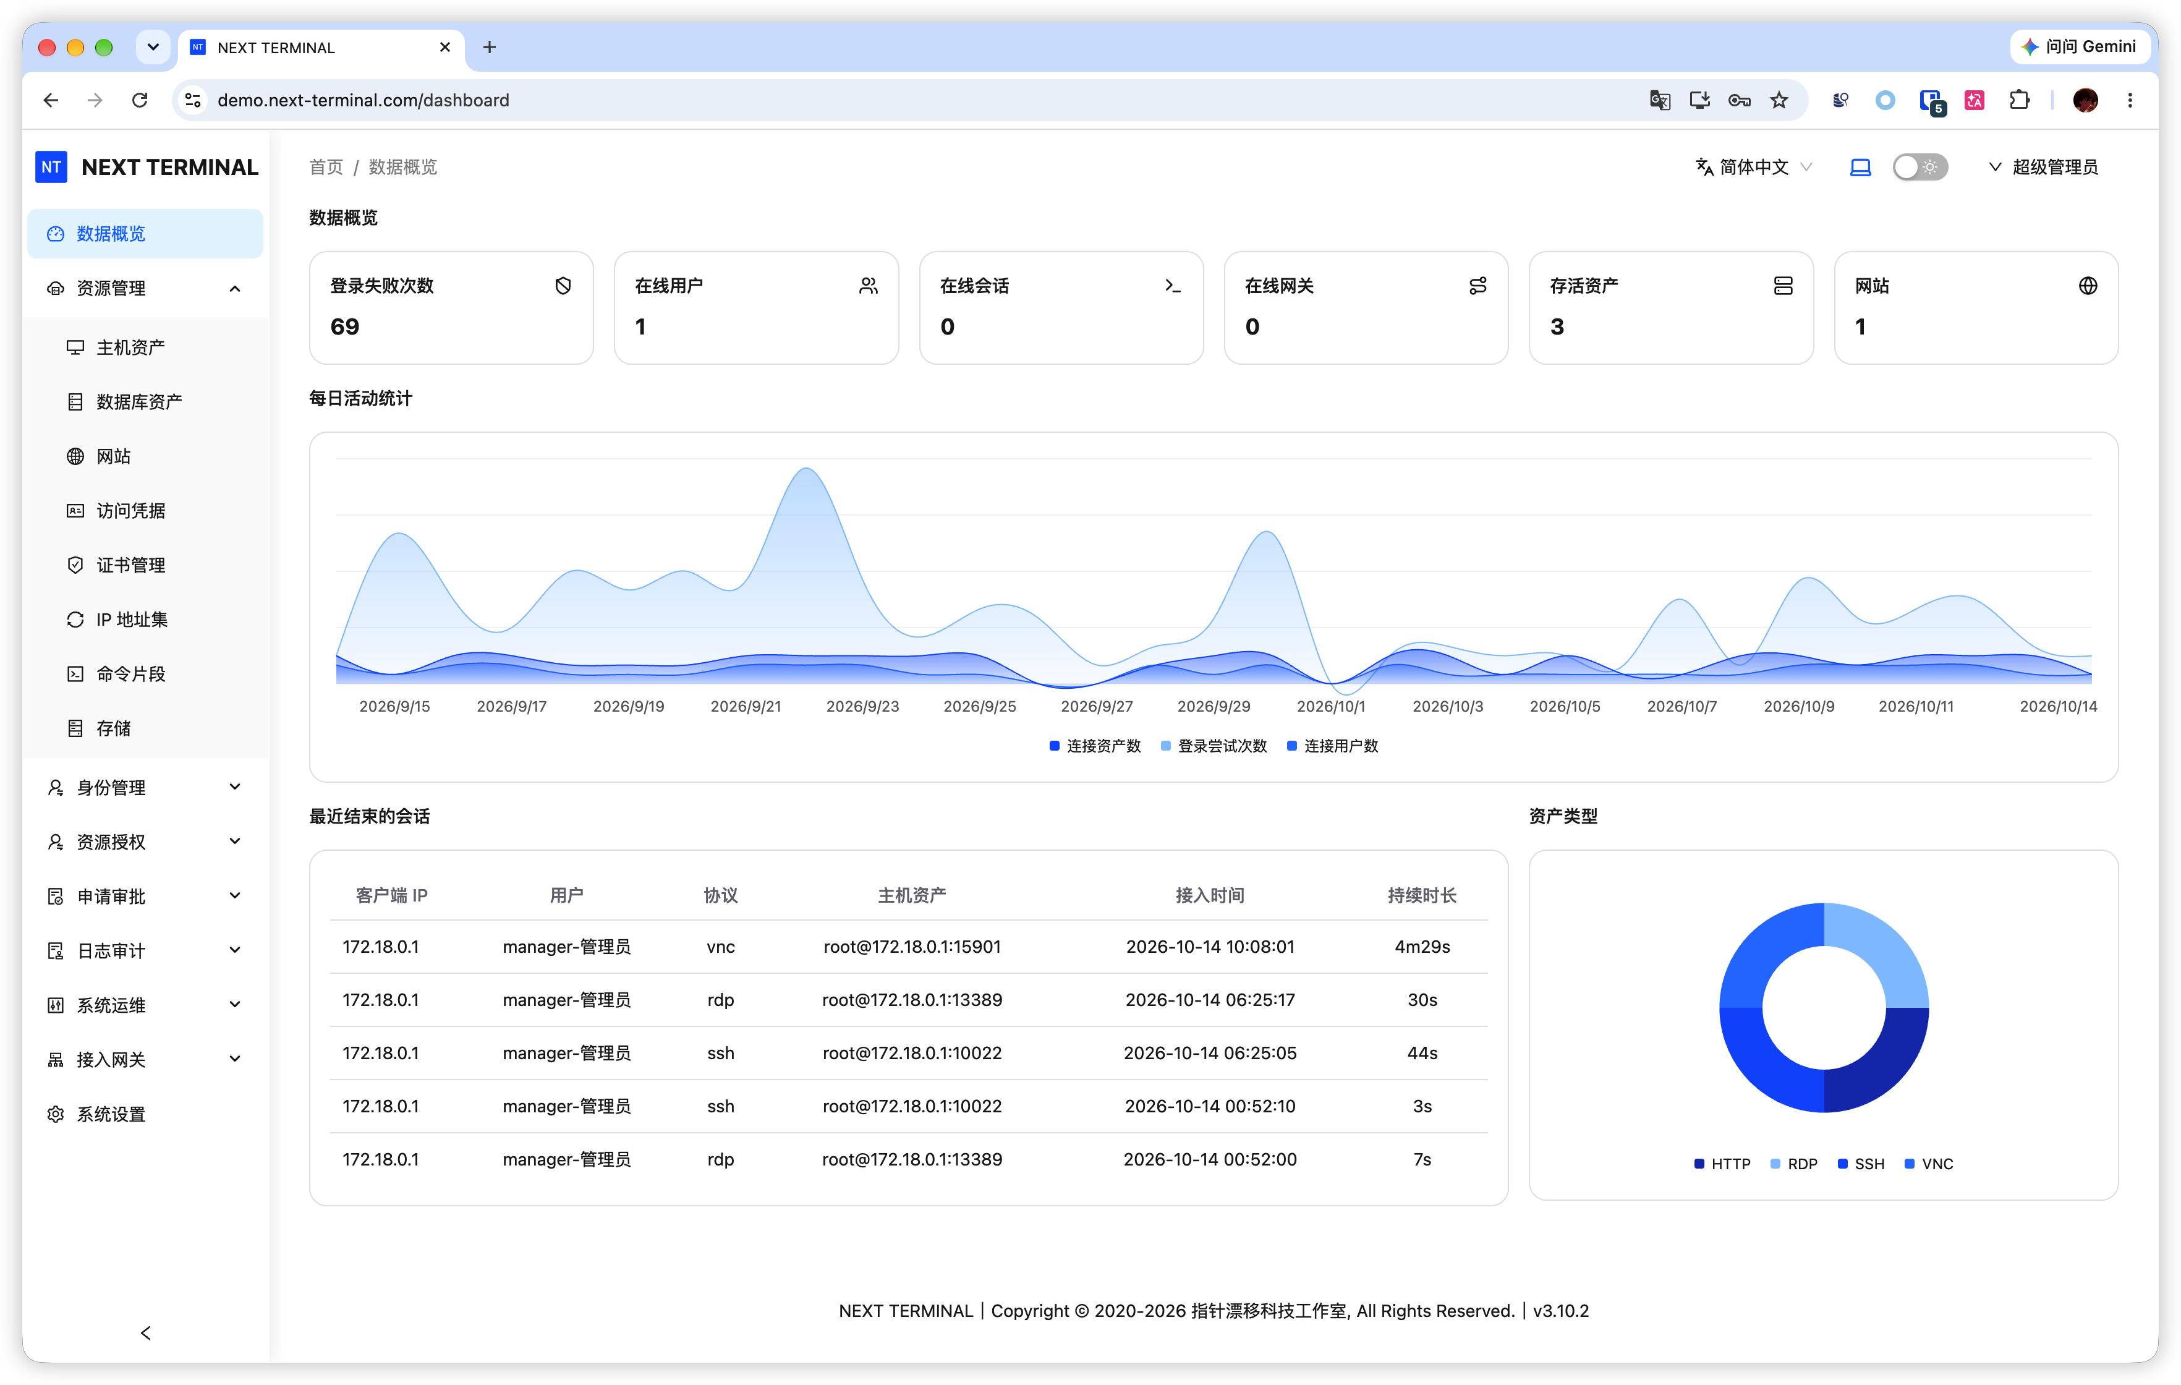Click the gateway icon on 在线网关 card
The width and height of the screenshot is (2181, 1385).
1478,285
